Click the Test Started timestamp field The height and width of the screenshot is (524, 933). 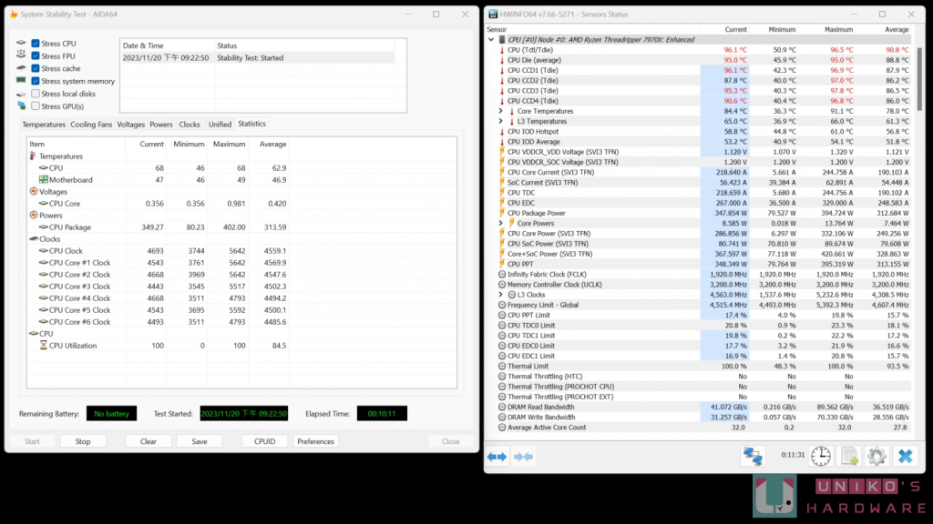244,414
